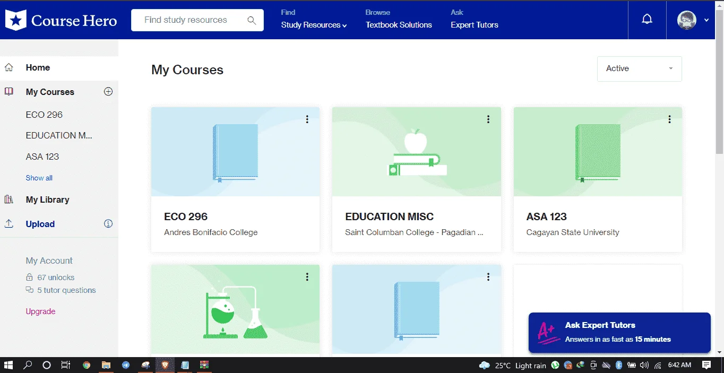Click the search magnifier icon
The width and height of the screenshot is (724, 373).
click(x=252, y=20)
